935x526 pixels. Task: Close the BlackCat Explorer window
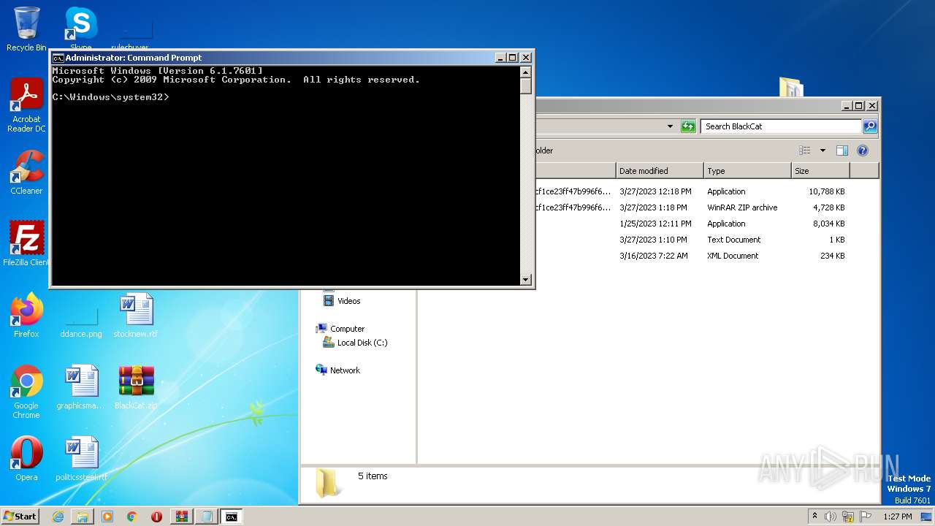pyautogui.click(x=871, y=106)
